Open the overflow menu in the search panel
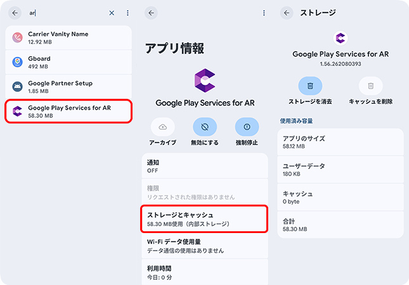Viewport: 409px width, 285px height. pyautogui.click(x=127, y=13)
